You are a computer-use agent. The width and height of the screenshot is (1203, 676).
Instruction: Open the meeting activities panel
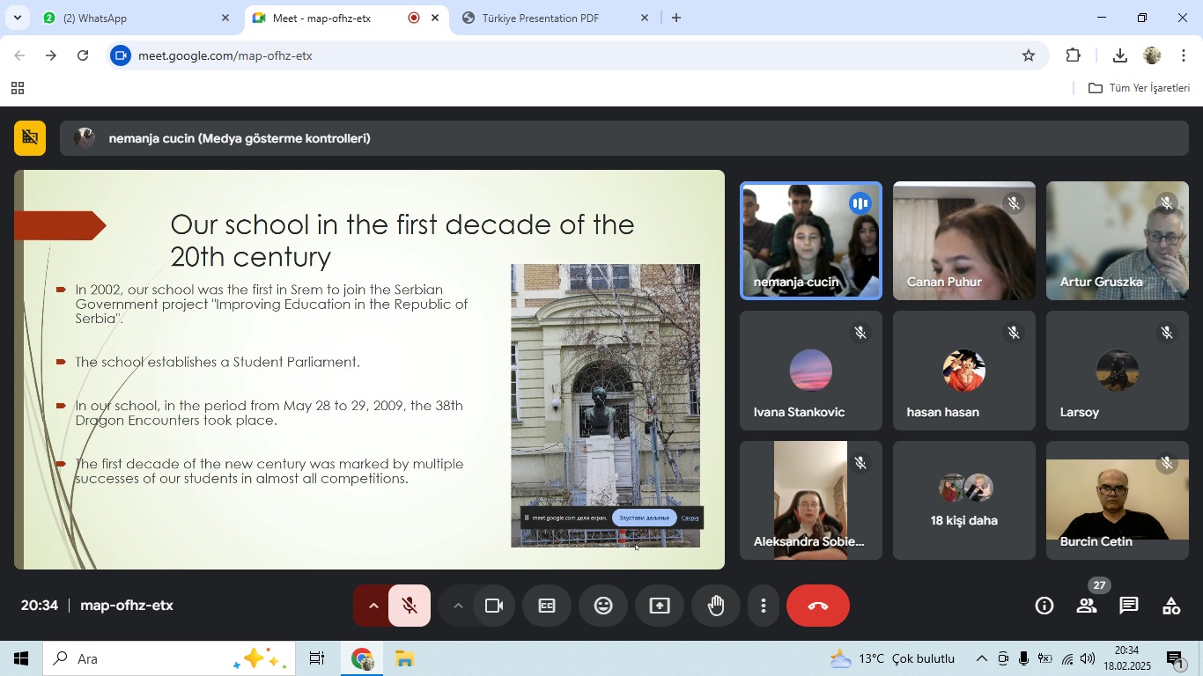(x=1171, y=606)
